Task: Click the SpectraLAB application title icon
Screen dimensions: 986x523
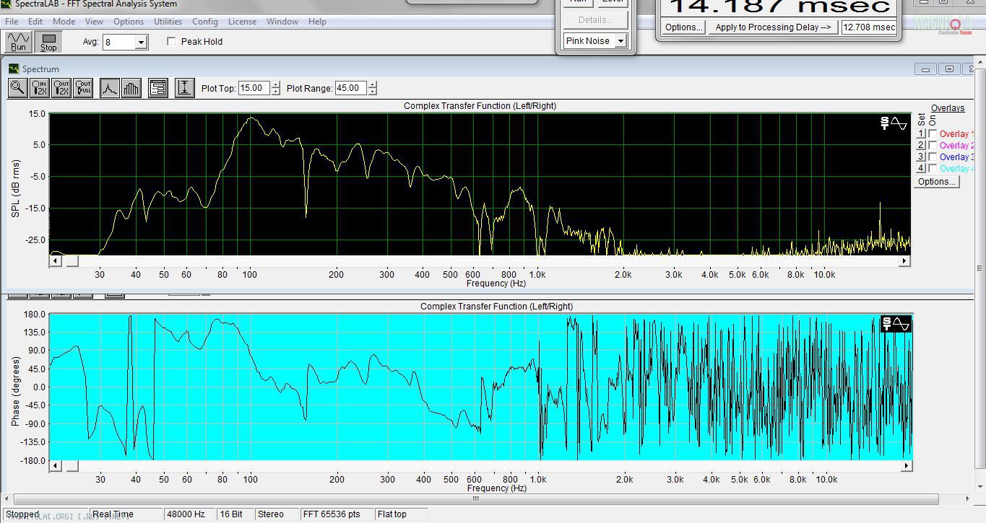Action: tap(6, 4)
